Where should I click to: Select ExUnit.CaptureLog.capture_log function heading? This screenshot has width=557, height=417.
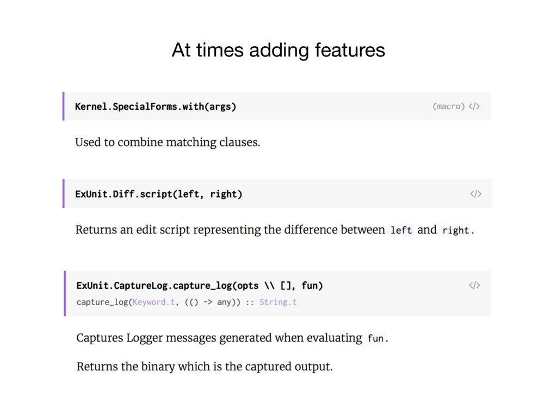pos(200,286)
